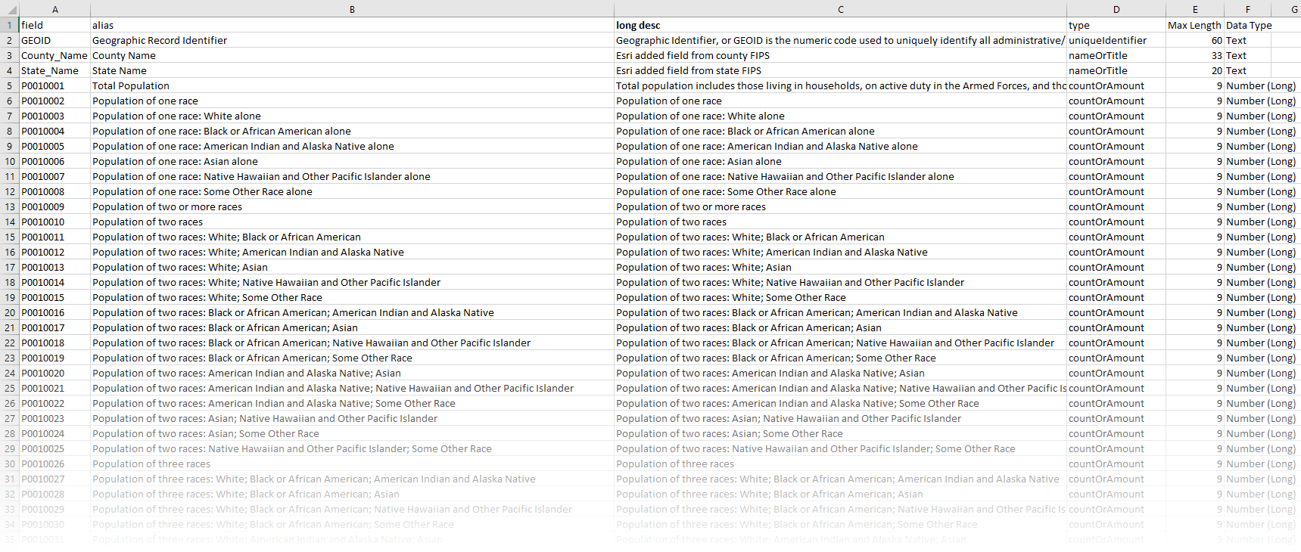The height and width of the screenshot is (552, 1301).
Task: Click the 'type' header cell
Action: [1116, 25]
